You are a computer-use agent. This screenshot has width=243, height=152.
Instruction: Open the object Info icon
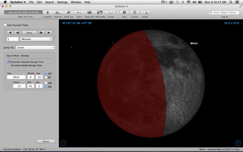pos(124,12)
